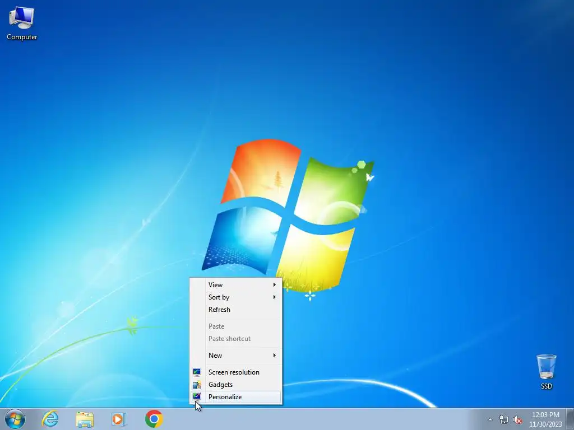Click the Show desktop strip

click(570, 419)
